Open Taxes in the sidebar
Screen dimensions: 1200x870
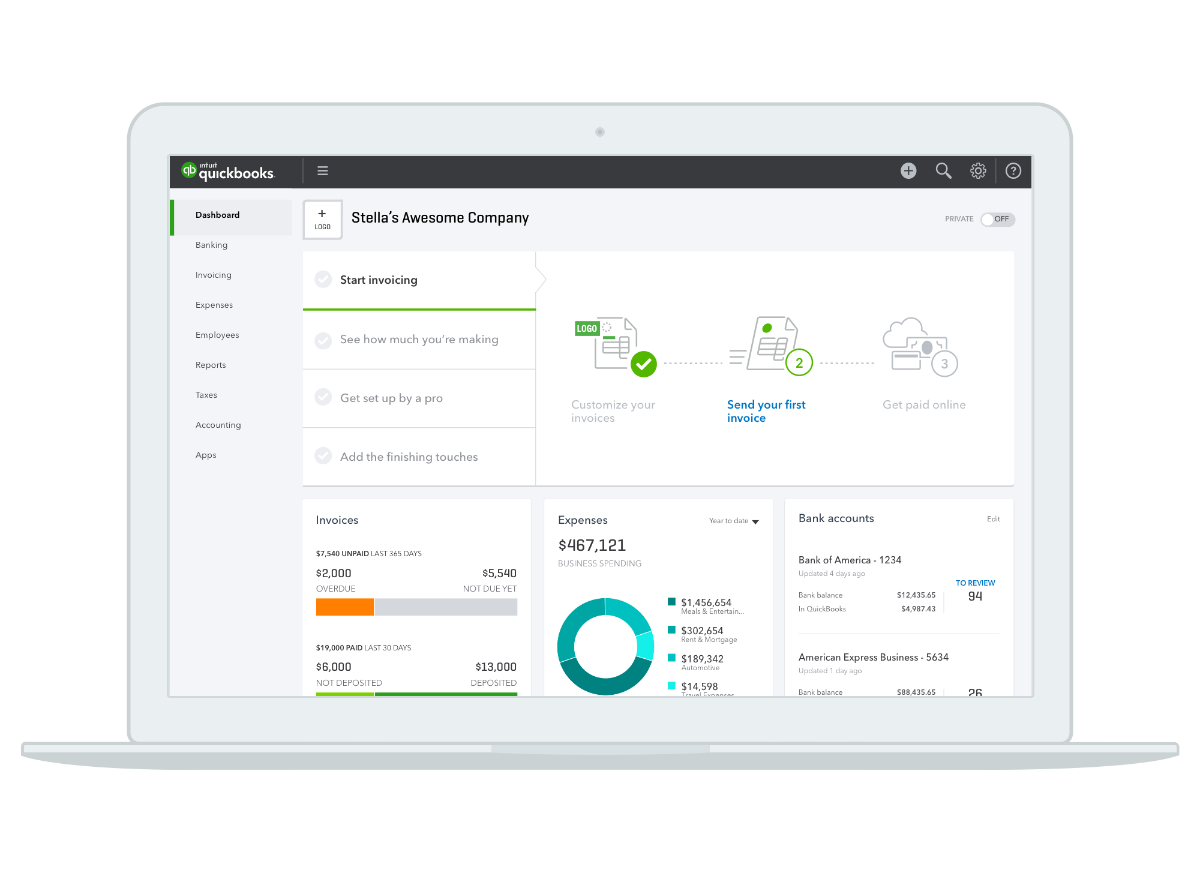pos(206,395)
